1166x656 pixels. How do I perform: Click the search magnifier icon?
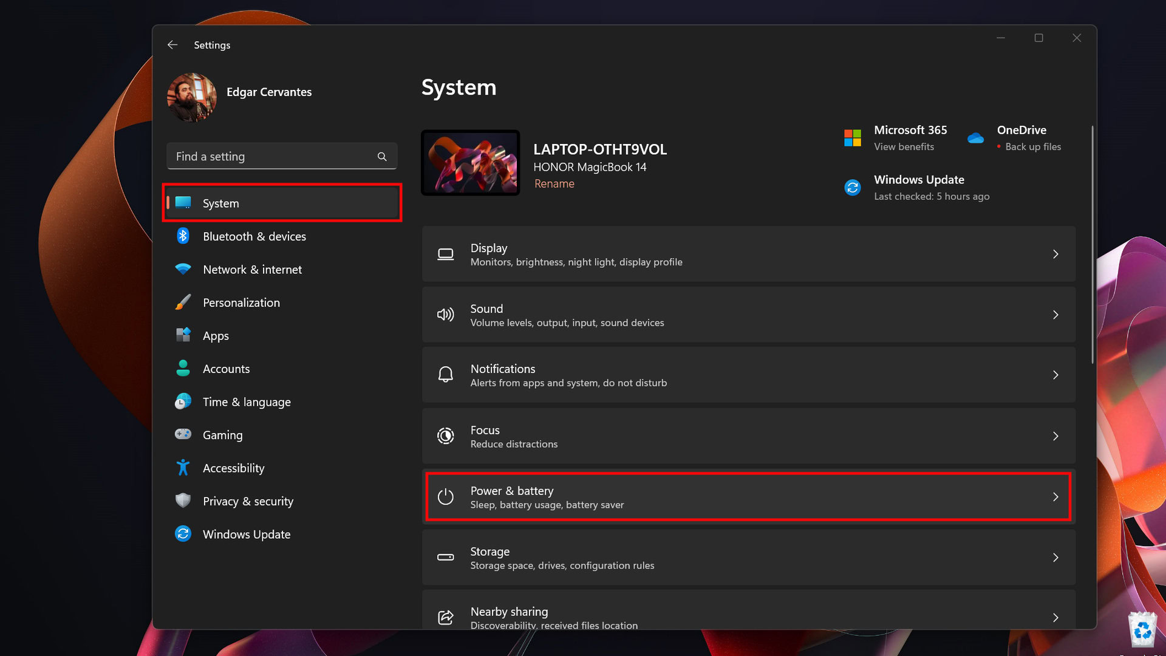[382, 157]
